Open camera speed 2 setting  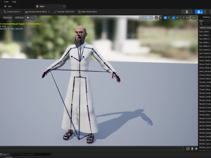pyautogui.click(x=194, y=18)
